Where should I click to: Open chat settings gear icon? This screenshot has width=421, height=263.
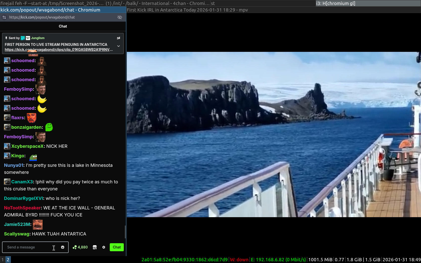point(104,247)
